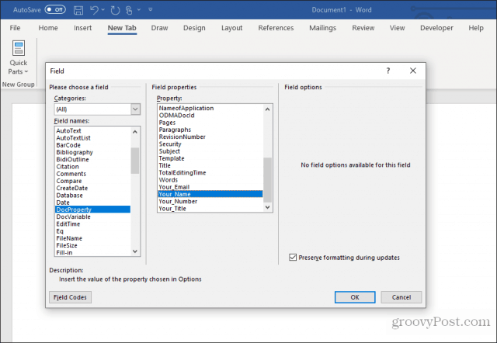
Task: Click the Field names scrollbar thumb
Action: tap(135, 161)
